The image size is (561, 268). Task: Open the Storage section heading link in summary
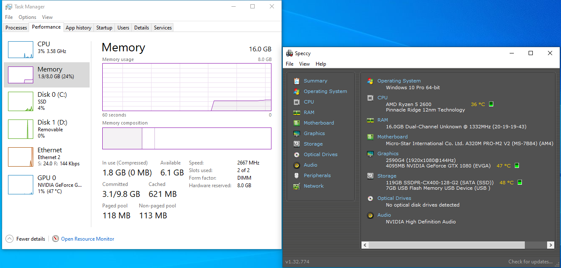click(387, 176)
